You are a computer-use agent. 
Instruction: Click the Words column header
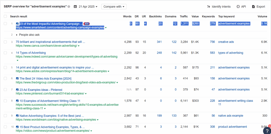pos(127,16)
